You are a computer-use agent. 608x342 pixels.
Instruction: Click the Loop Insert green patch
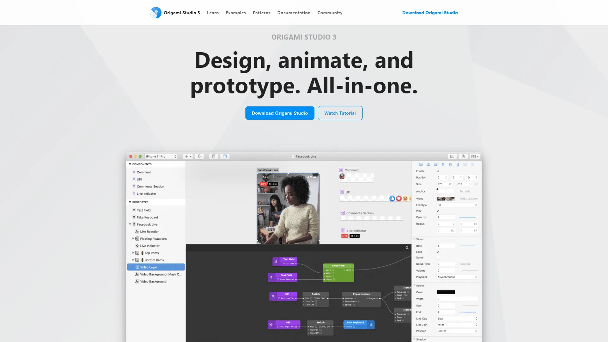click(339, 273)
